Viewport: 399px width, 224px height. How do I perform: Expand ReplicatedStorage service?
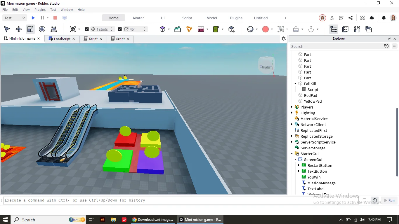coord(292,136)
